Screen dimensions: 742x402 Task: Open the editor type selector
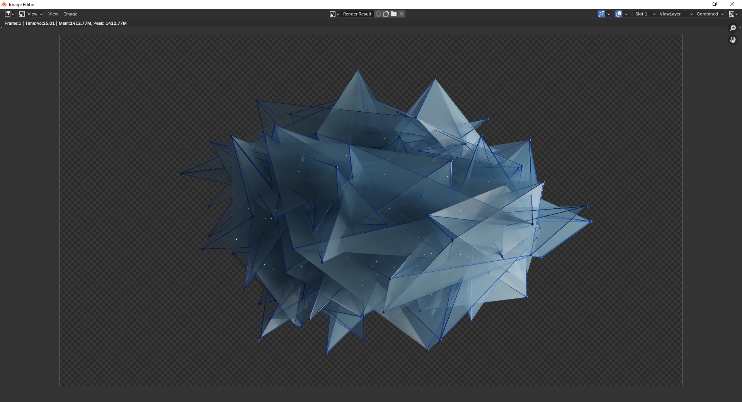click(10, 14)
